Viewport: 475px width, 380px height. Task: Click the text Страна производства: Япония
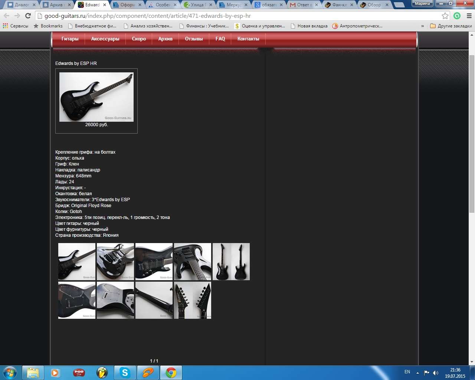tap(87, 235)
